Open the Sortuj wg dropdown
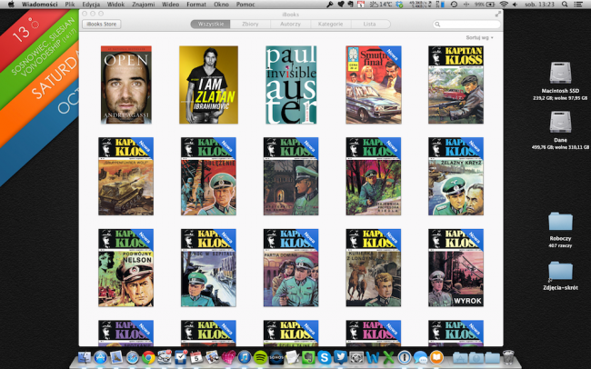The width and height of the screenshot is (591, 369). coord(479,37)
